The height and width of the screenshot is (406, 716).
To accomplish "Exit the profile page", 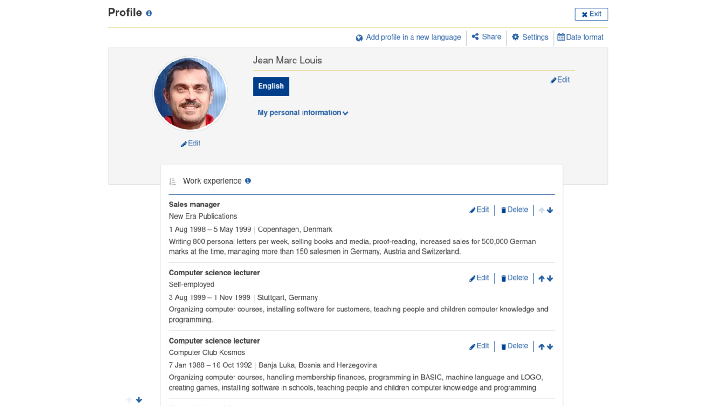I will pyautogui.click(x=591, y=14).
